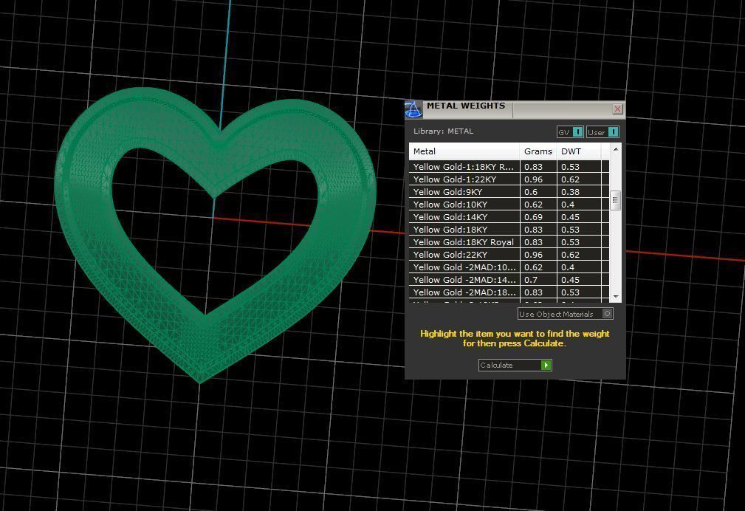Click the Library: METAL label
745x511 pixels.
pos(443,131)
